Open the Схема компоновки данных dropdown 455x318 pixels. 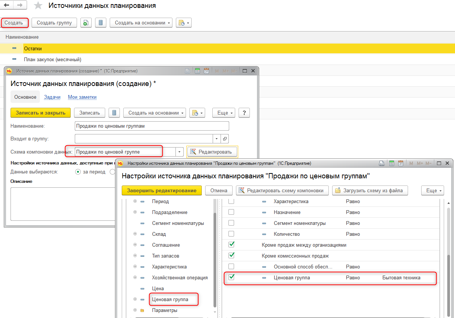tap(180, 152)
